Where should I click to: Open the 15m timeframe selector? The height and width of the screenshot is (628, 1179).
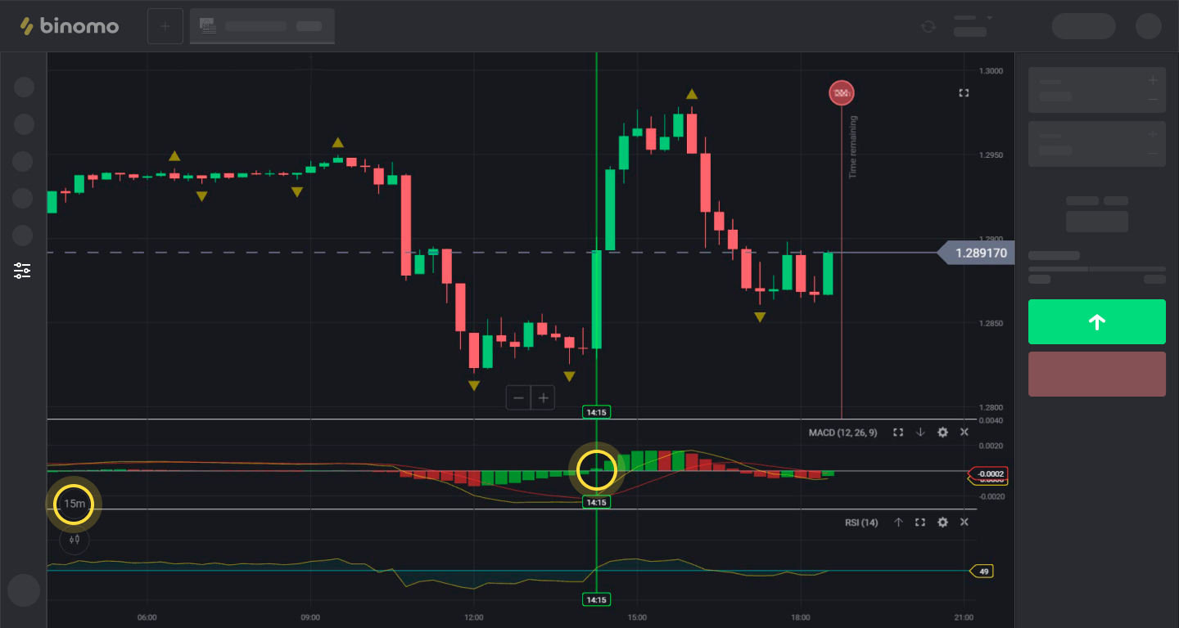tap(75, 504)
